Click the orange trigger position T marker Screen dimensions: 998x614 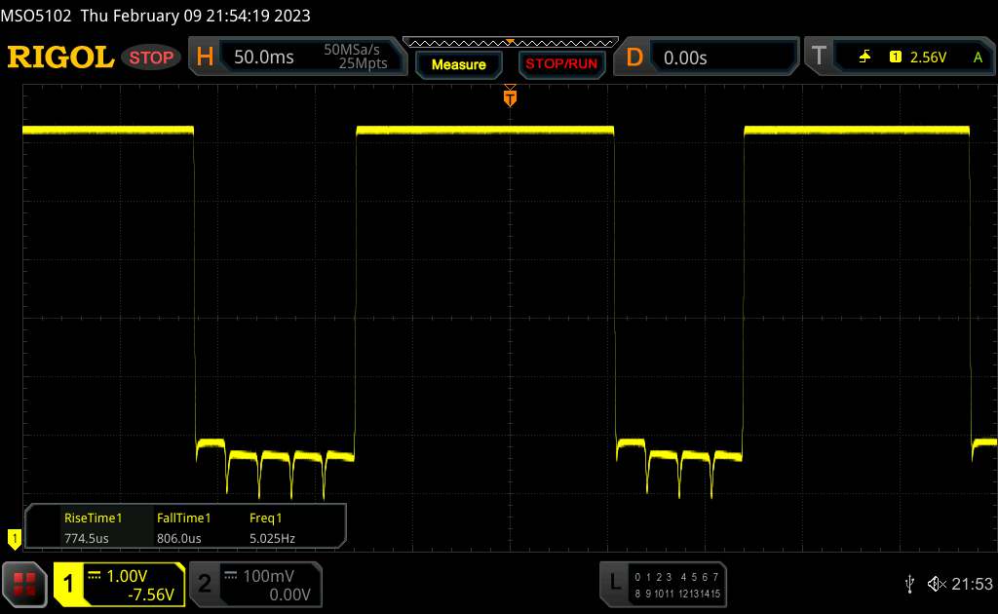[x=510, y=96]
